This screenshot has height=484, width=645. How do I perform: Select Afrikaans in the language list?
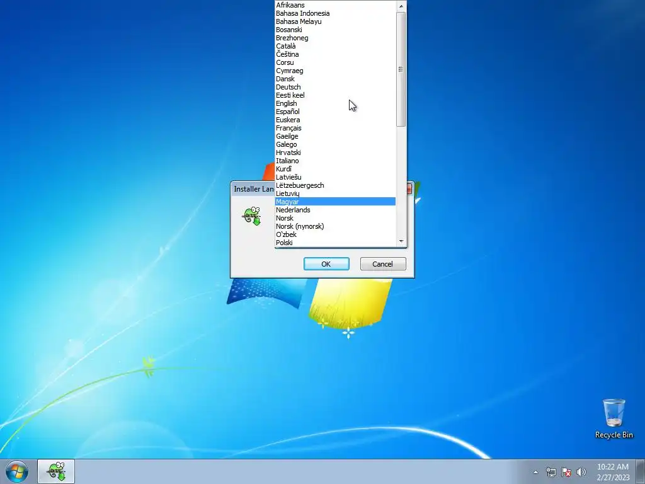[x=335, y=5]
